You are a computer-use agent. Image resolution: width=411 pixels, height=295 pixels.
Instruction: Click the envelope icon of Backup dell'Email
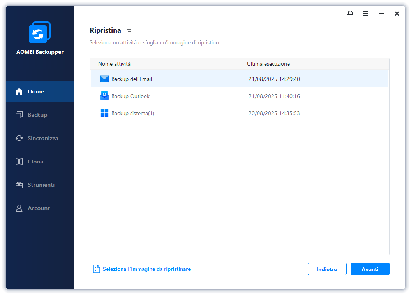[104, 79]
